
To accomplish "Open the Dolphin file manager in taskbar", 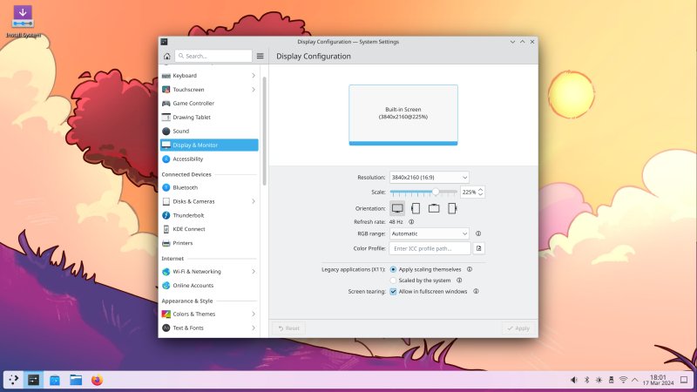I will point(76,380).
